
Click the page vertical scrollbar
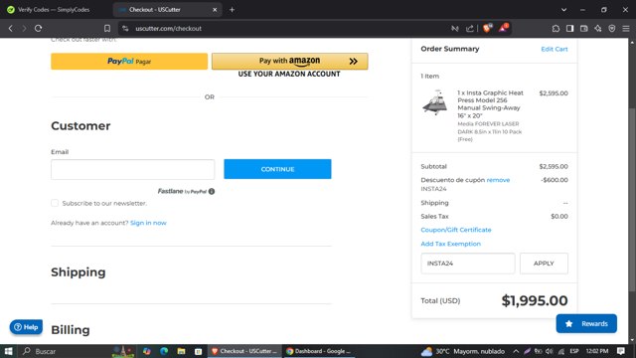632,199
